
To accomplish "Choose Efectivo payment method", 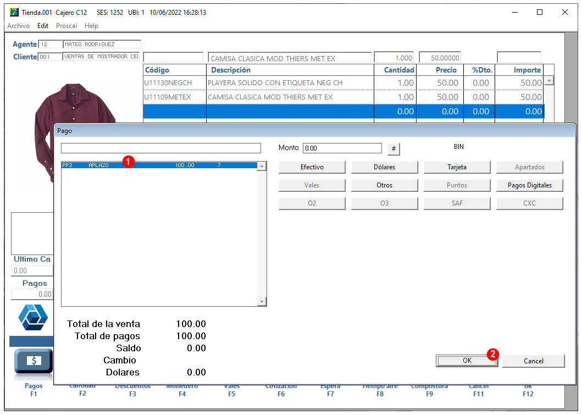I will 312,167.
